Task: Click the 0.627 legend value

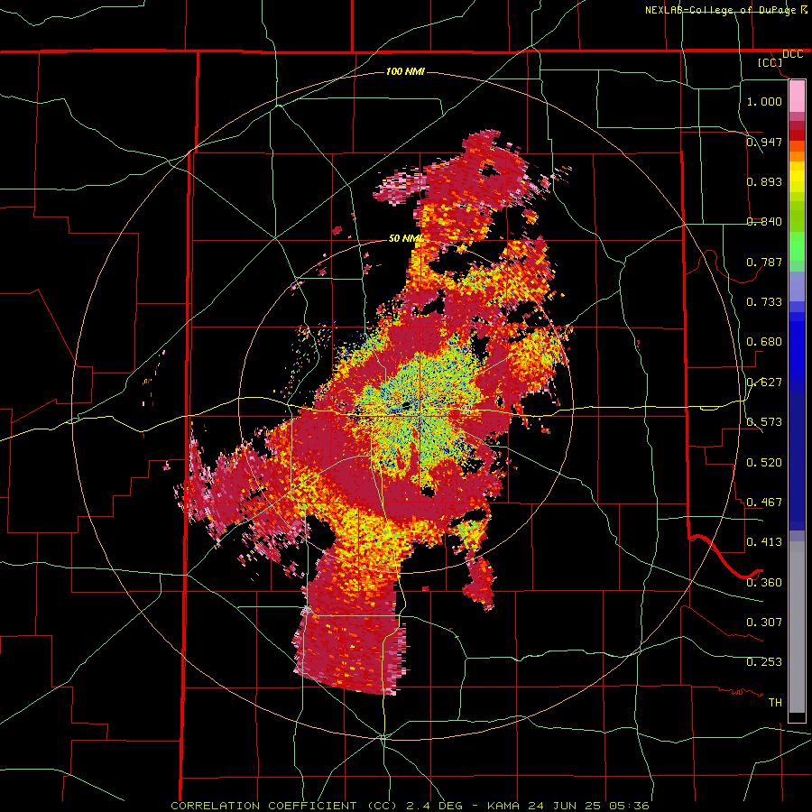Action: (x=764, y=383)
